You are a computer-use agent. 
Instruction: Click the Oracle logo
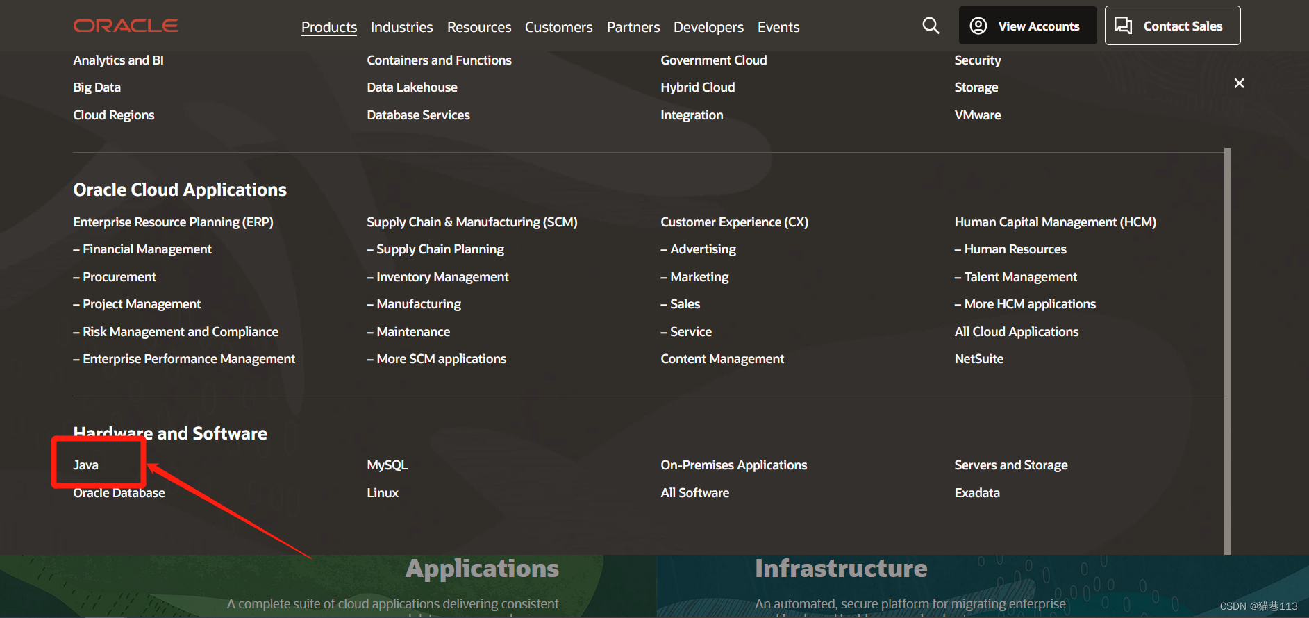pos(126,26)
